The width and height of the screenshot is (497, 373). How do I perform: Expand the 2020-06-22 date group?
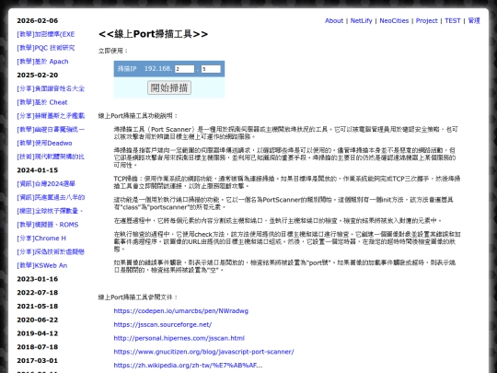click(x=38, y=320)
